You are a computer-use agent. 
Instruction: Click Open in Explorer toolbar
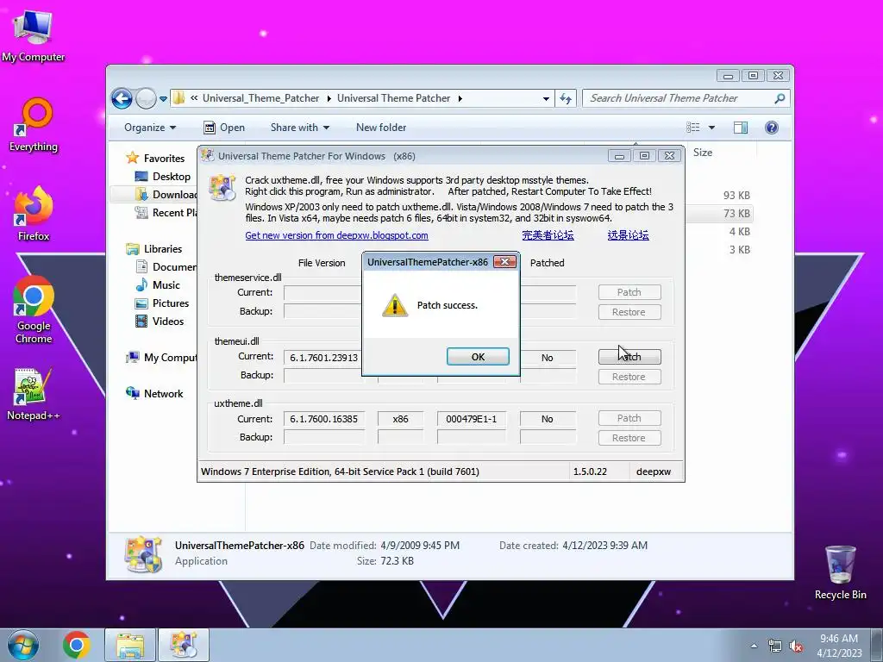coord(224,128)
